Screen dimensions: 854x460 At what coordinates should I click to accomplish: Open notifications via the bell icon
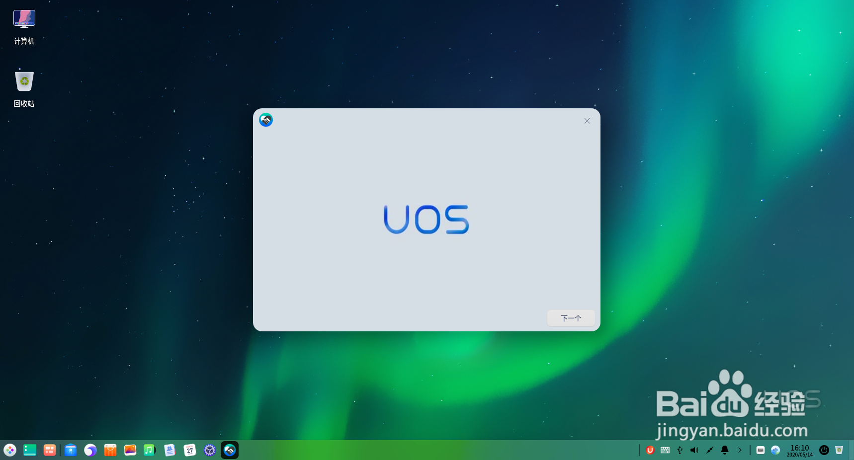[725, 450]
